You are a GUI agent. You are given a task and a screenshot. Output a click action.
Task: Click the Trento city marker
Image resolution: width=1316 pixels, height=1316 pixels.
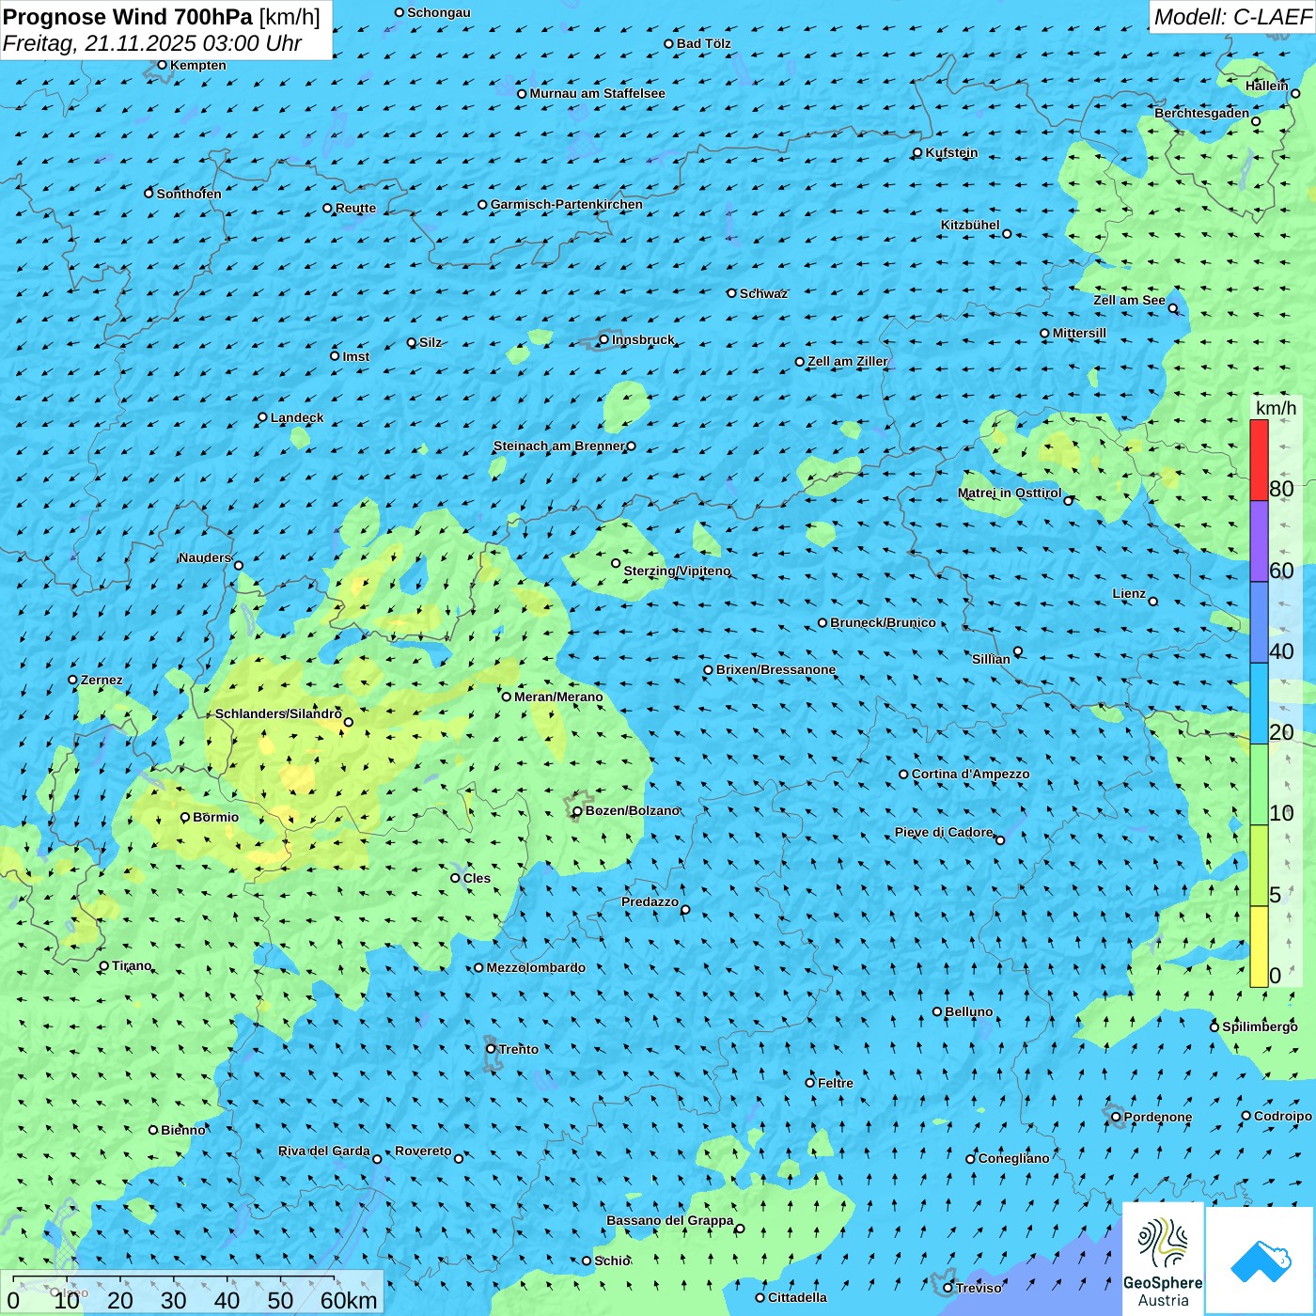(x=491, y=1049)
